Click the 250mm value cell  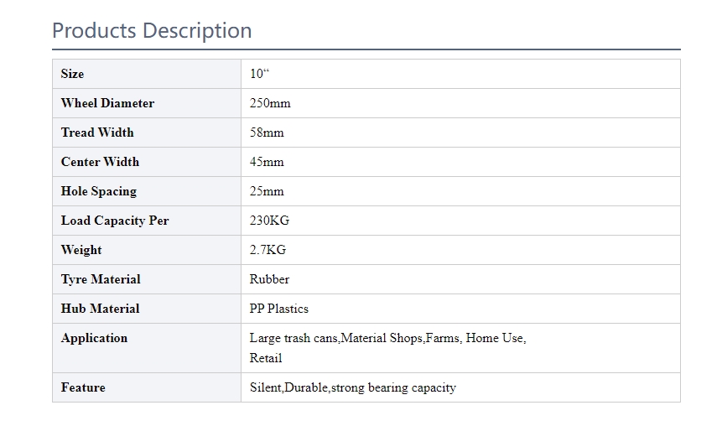tap(460, 103)
